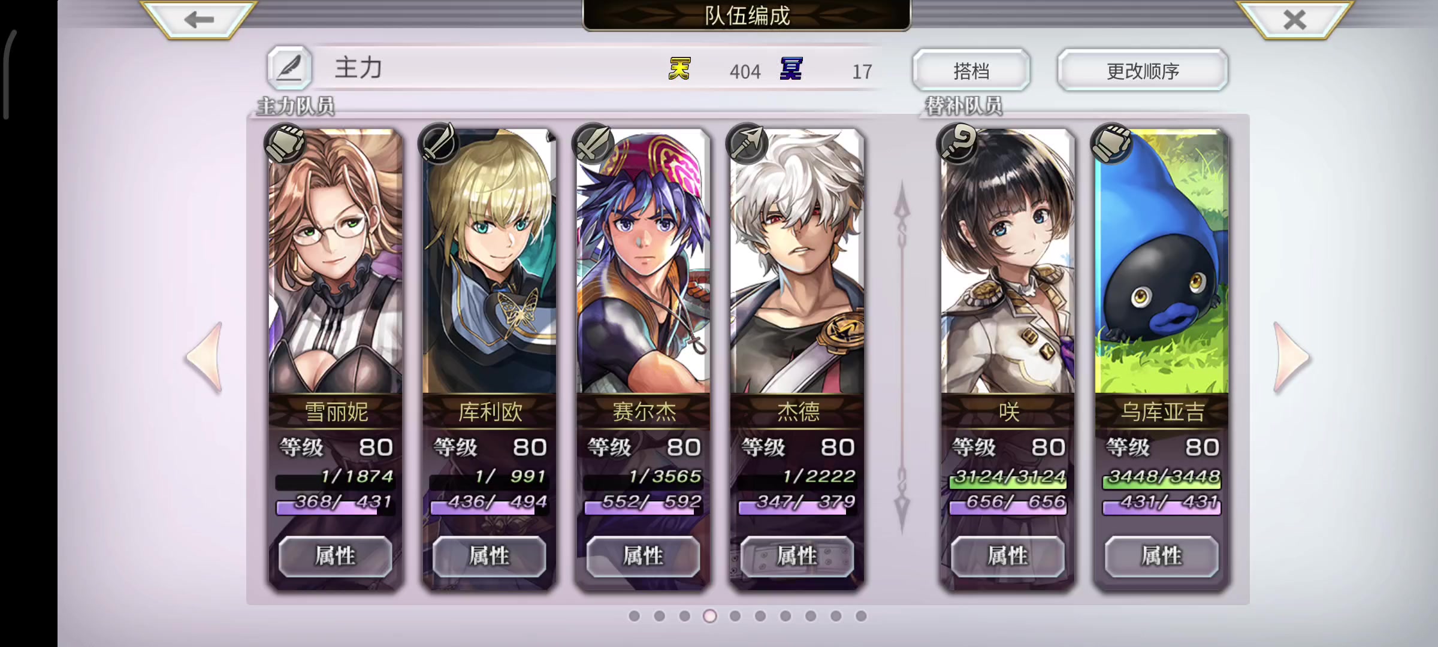The height and width of the screenshot is (647, 1438).
Task: Click the 更改顺序 change order button
Action: click(x=1143, y=71)
